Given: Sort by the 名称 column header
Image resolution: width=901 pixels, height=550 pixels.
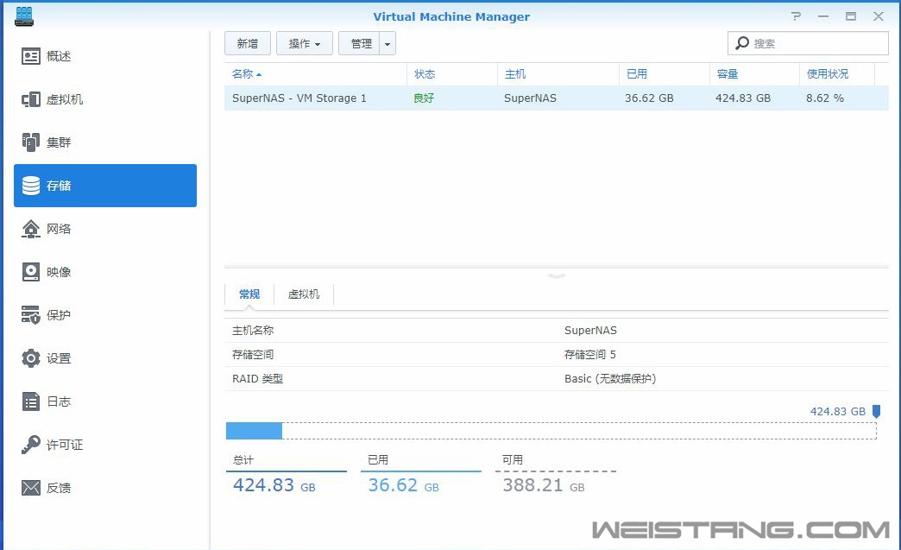Looking at the screenshot, I should [x=244, y=74].
